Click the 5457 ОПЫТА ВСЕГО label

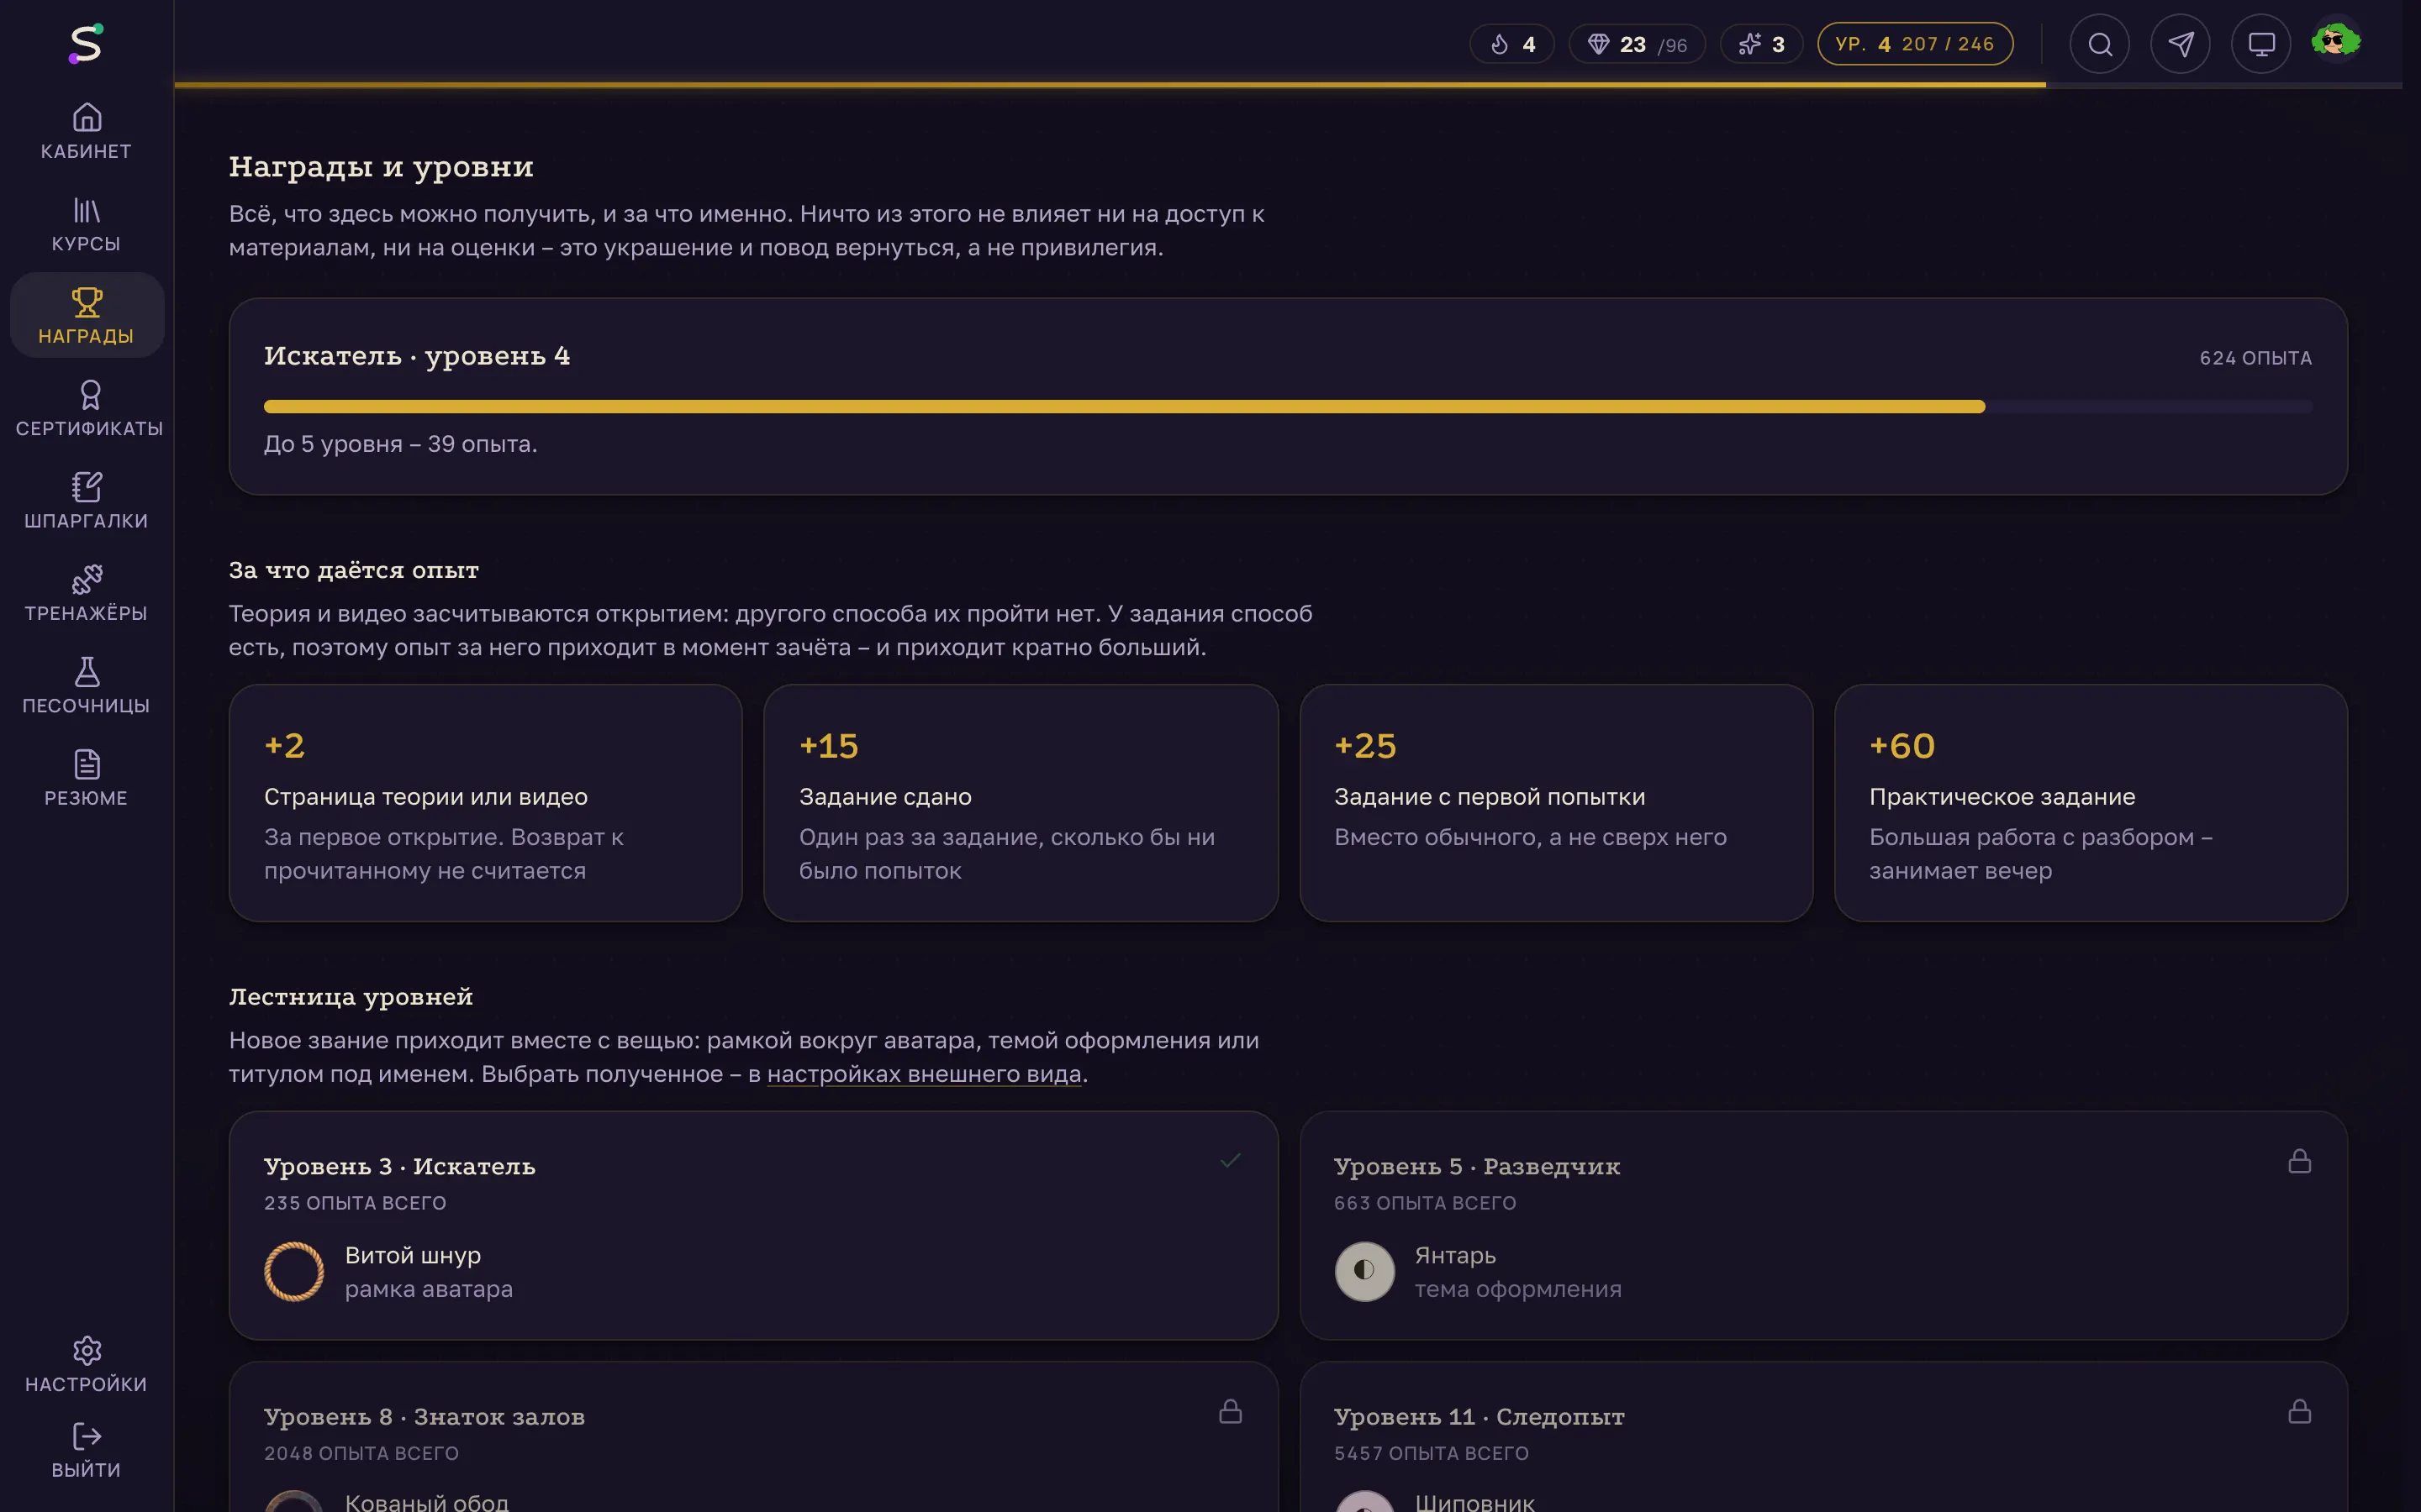1431,1453
